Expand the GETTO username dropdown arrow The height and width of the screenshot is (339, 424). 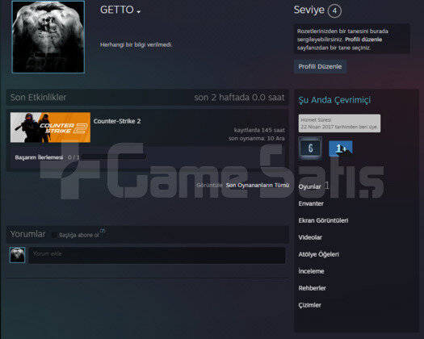pyautogui.click(x=139, y=11)
